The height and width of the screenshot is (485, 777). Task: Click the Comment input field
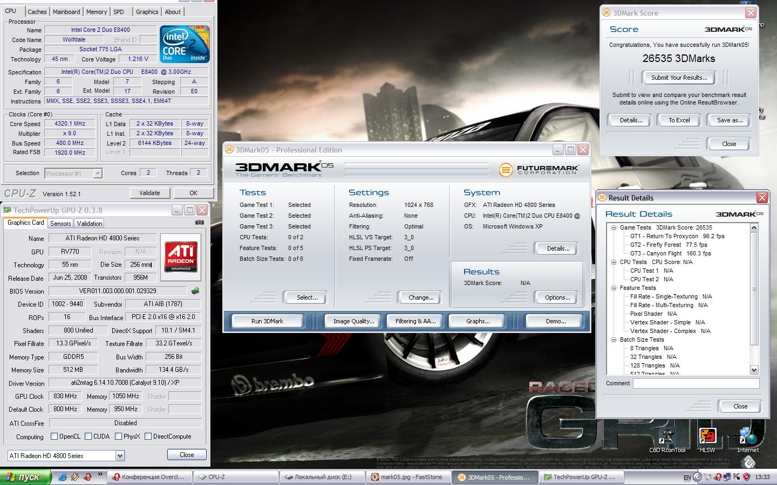pos(696,383)
